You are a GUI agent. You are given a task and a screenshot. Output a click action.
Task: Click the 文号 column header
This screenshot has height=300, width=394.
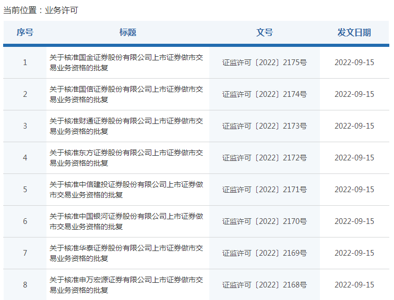pos(265,32)
